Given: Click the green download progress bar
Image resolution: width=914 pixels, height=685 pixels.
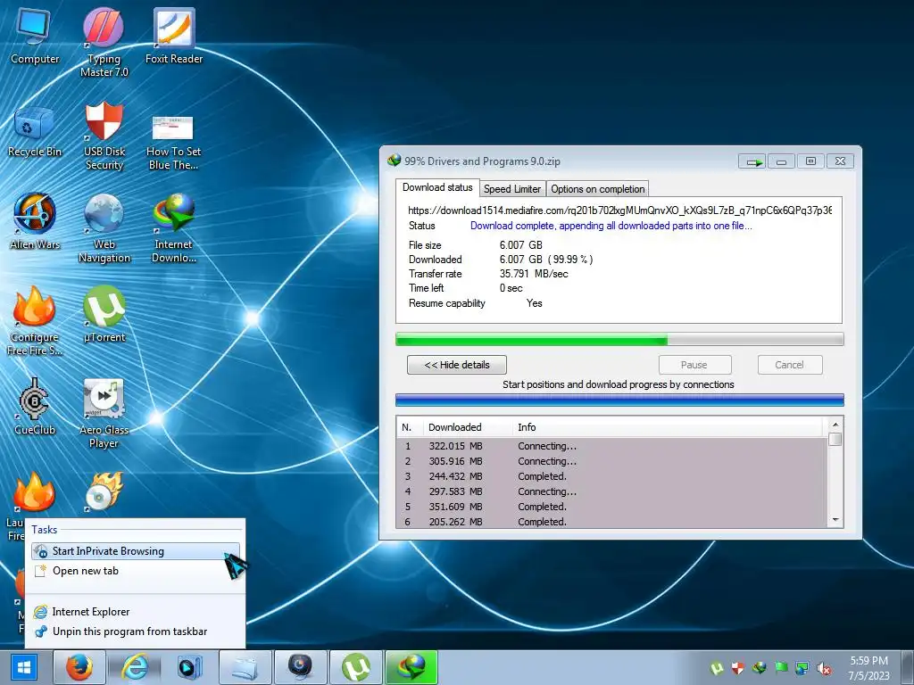Looking at the screenshot, I should click(619, 339).
